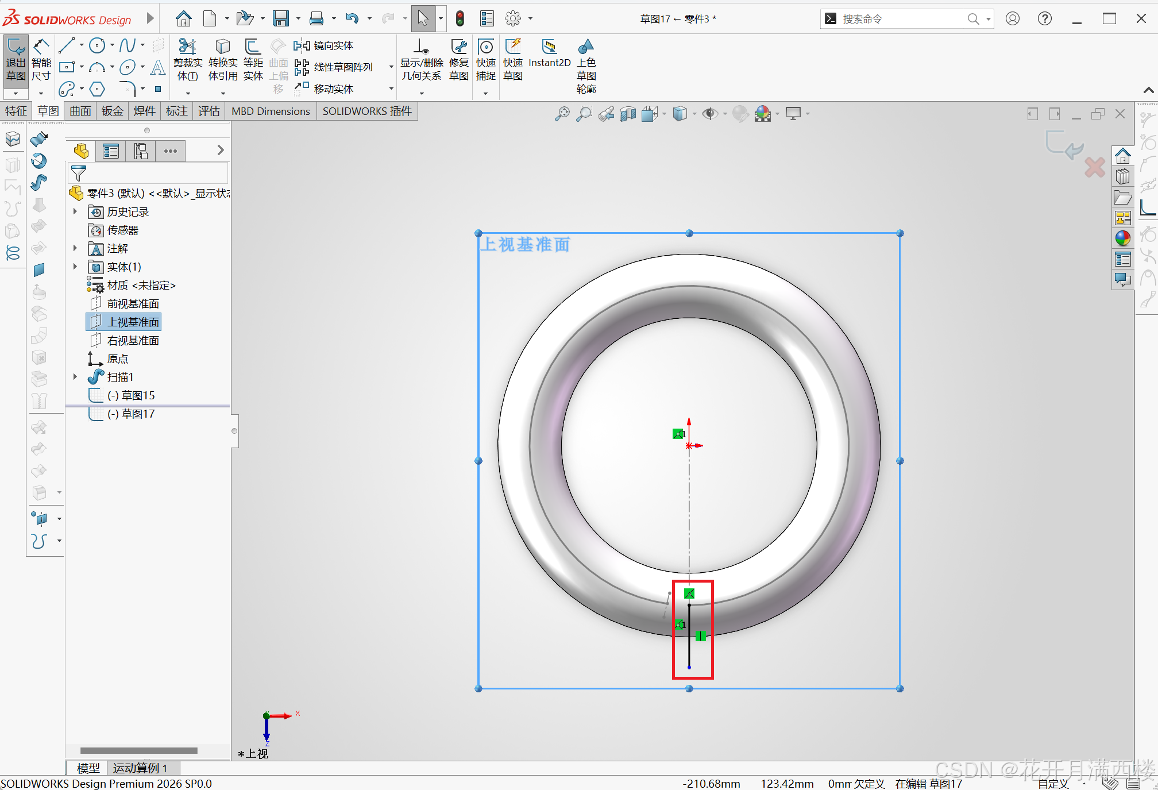Switch to the 特征 tab
The height and width of the screenshot is (790, 1158).
[16, 111]
